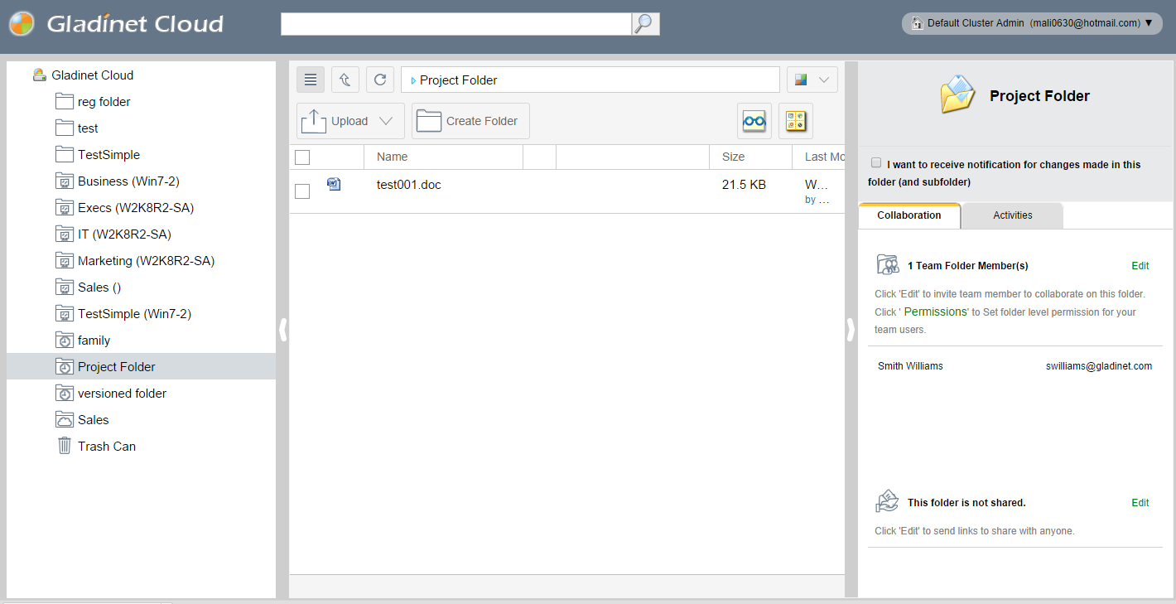
Task: Click the Sales cloud folder icon
Action: point(65,419)
